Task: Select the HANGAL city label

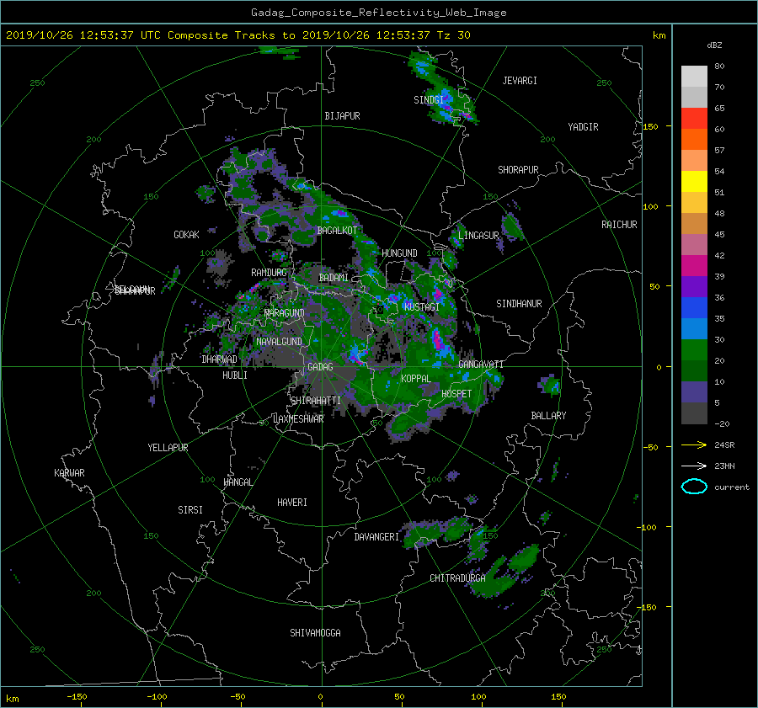Action: point(238,482)
